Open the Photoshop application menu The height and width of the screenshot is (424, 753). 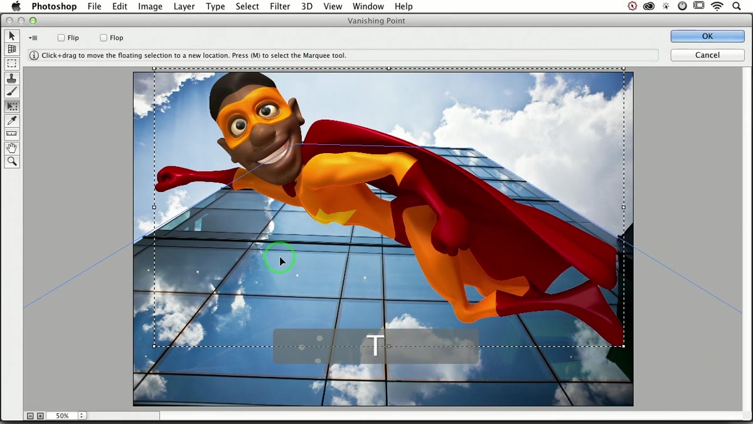(54, 6)
